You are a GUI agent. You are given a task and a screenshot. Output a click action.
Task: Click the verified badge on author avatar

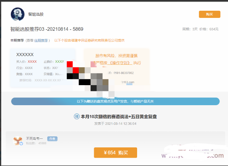pyautogui.click(x=21, y=143)
